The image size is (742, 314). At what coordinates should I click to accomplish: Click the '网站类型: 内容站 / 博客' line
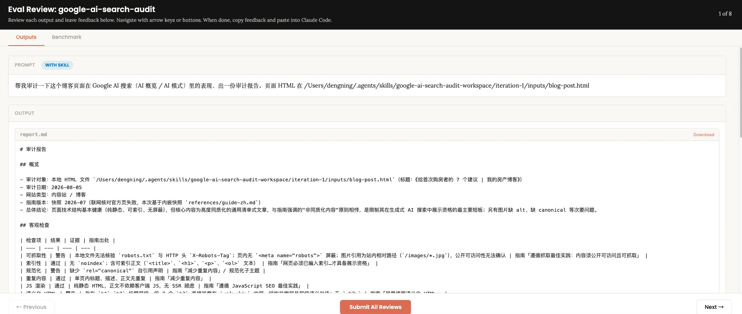[53, 195]
